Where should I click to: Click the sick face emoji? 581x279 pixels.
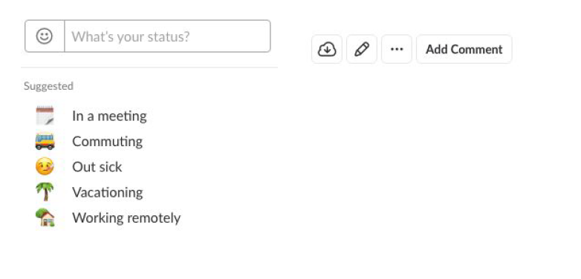45,166
